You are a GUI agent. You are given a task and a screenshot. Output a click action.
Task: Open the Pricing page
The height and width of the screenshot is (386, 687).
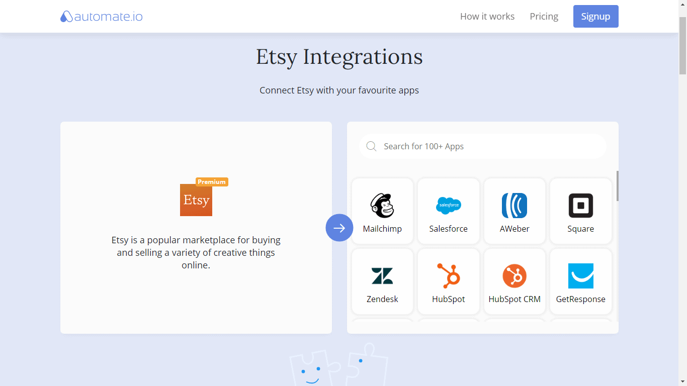tap(544, 17)
